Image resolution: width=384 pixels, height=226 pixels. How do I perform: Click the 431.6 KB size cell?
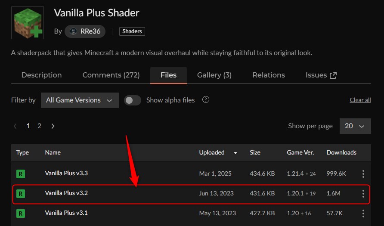[x=262, y=193]
